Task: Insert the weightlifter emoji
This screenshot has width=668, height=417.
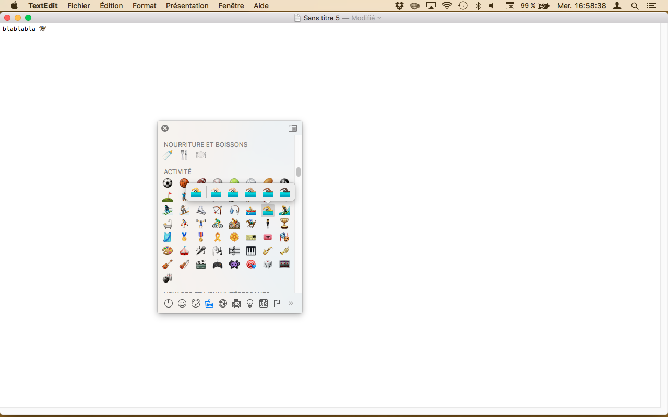Action: [201, 224]
